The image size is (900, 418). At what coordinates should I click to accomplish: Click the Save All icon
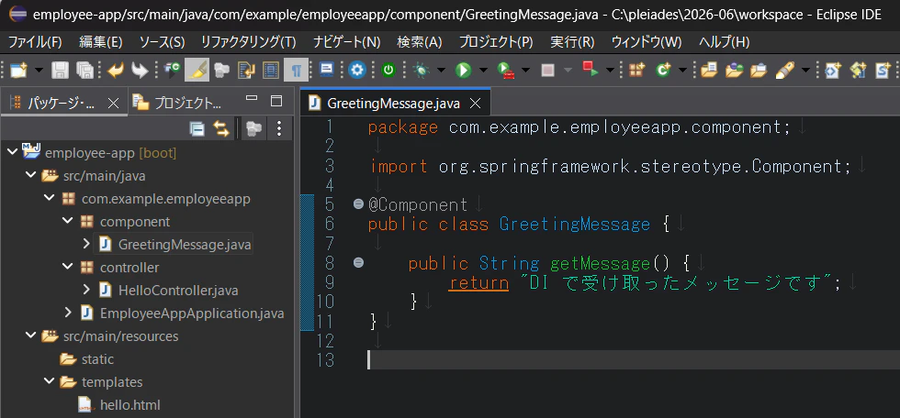[x=84, y=70]
